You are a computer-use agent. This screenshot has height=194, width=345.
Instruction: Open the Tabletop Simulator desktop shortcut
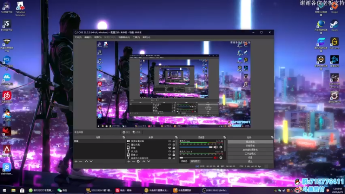[x=20, y=9]
